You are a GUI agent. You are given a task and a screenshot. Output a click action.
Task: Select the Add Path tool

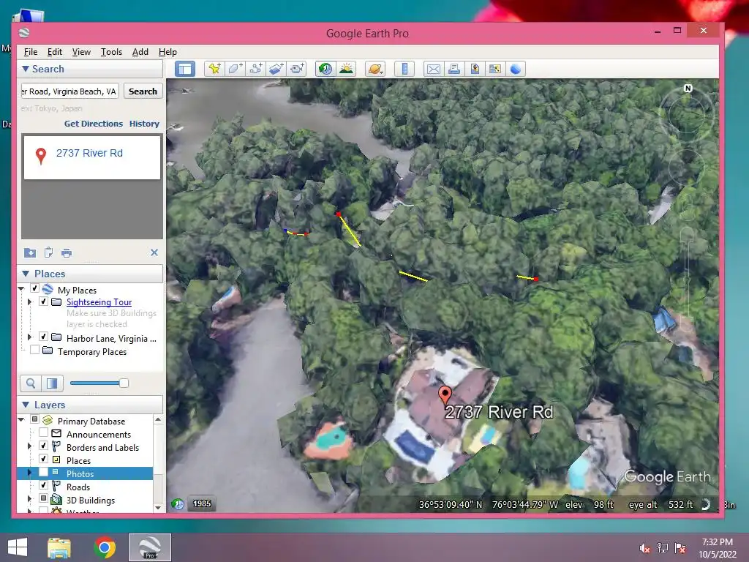click(x=255, y=69)
